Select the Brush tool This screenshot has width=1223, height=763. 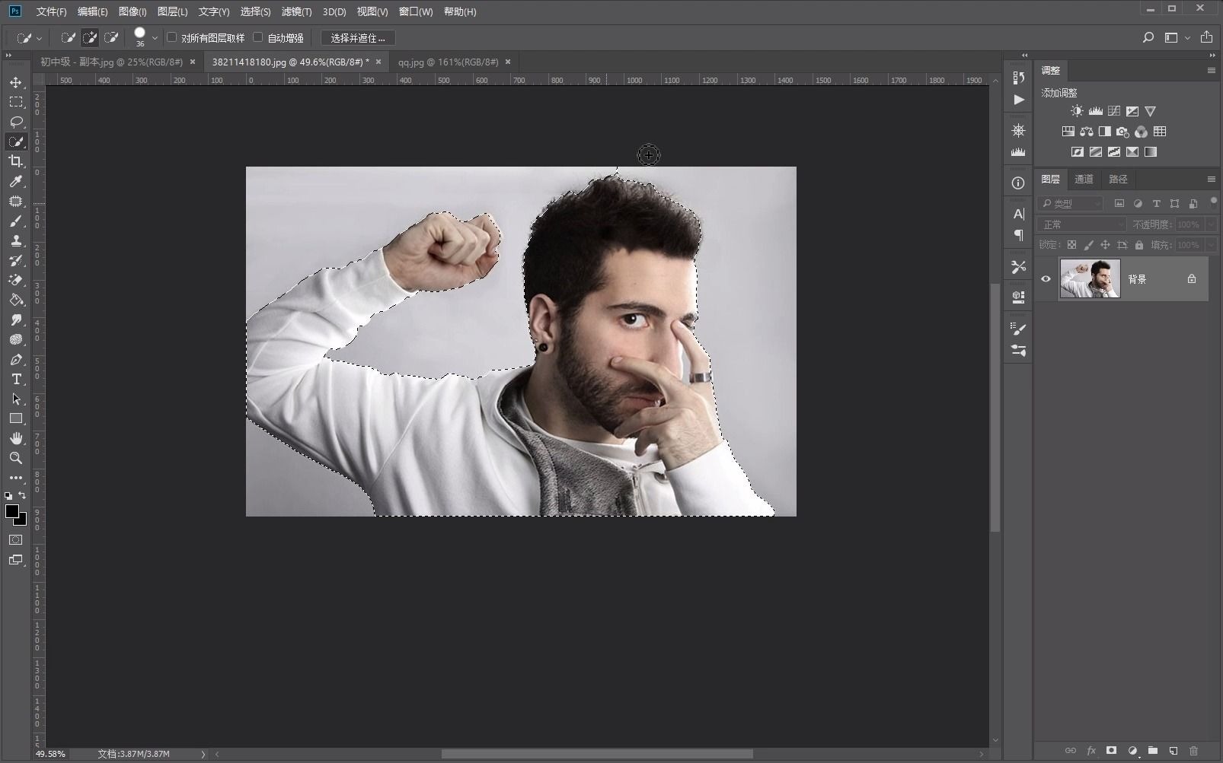pyautogui.click(x=16, y=221)
